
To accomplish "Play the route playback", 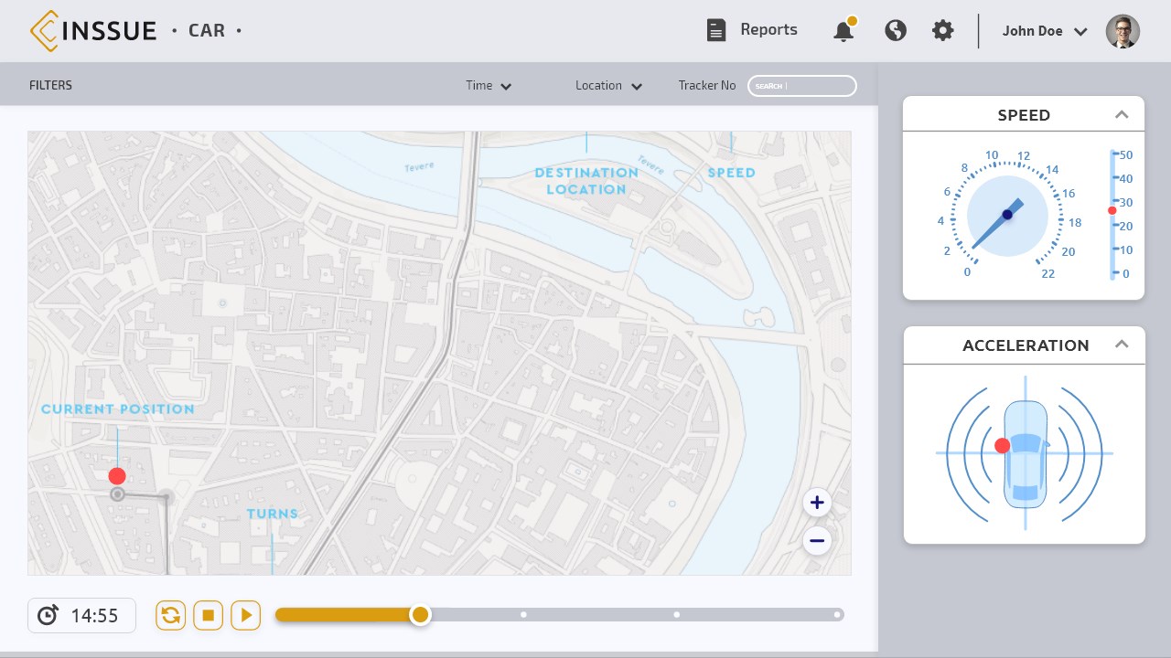I will pos(245,615).
